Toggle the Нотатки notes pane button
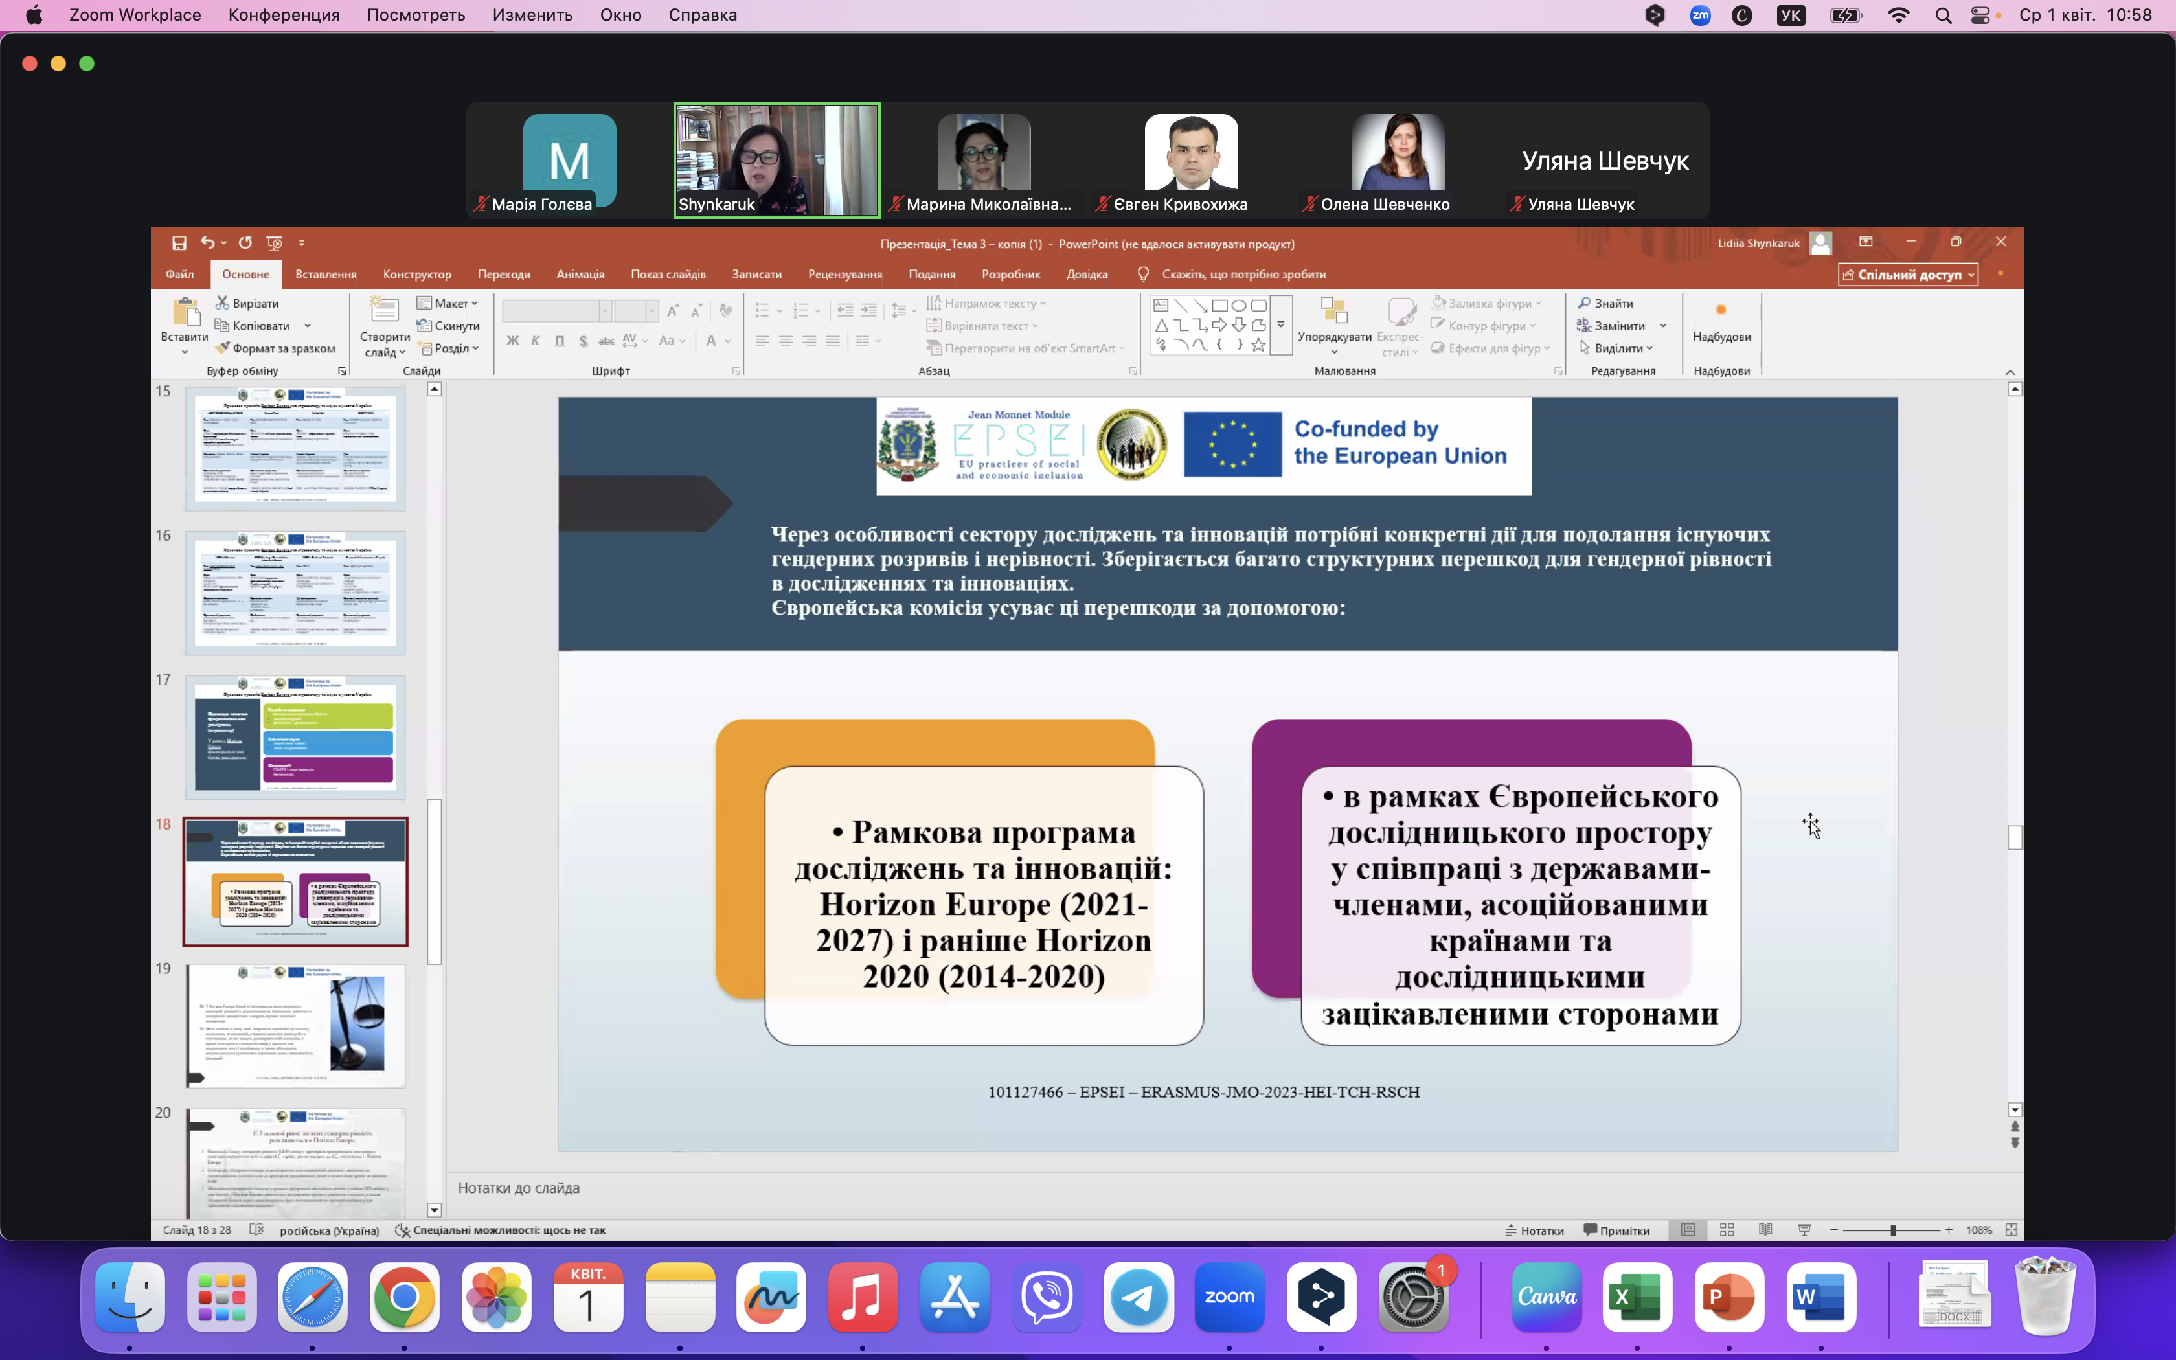Screen dimensions: 2176x1360 point(1535,1230)
